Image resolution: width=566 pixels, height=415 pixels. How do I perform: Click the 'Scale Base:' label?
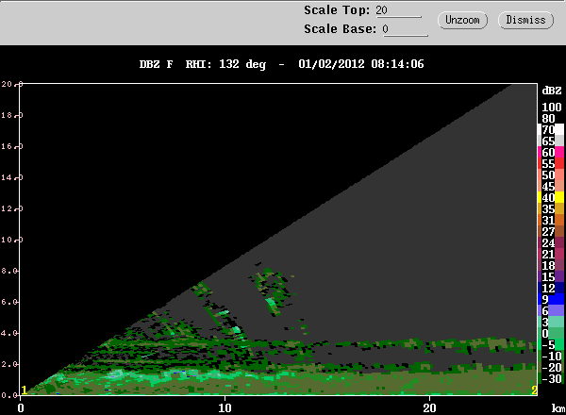coord(340,29)
